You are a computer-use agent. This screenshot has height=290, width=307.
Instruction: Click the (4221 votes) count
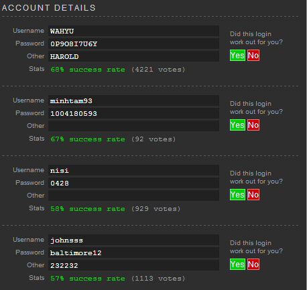(x=158, y=70)
